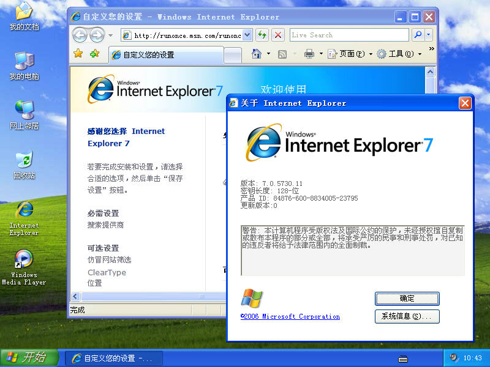Expand the search provider options arrow
The image size is (490, 367).
pyautogui.click(x=428, y=35)
